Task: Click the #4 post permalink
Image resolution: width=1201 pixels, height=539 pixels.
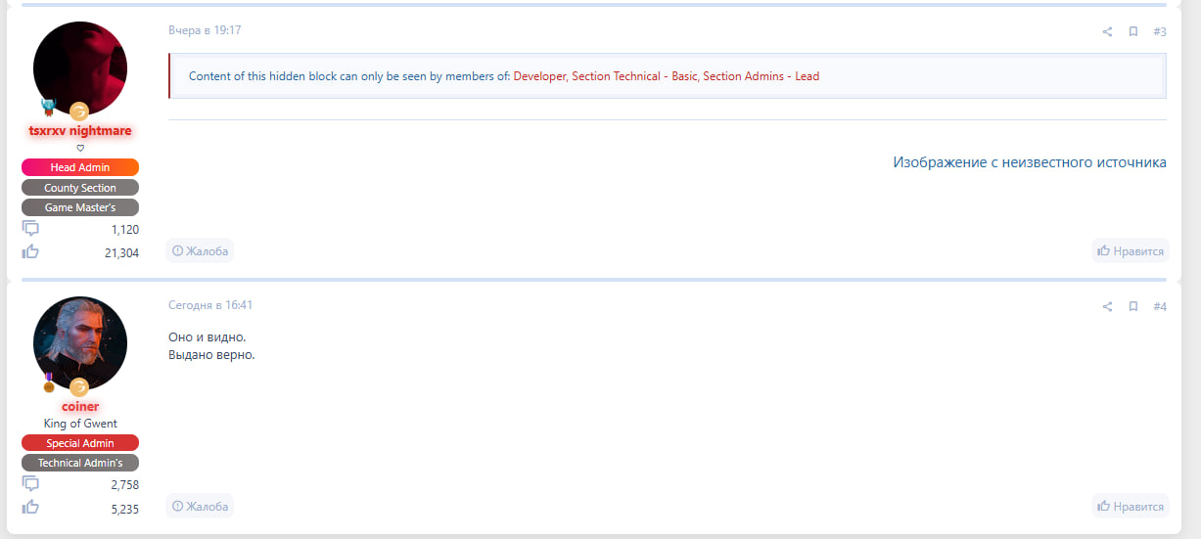Action: 1160,306
